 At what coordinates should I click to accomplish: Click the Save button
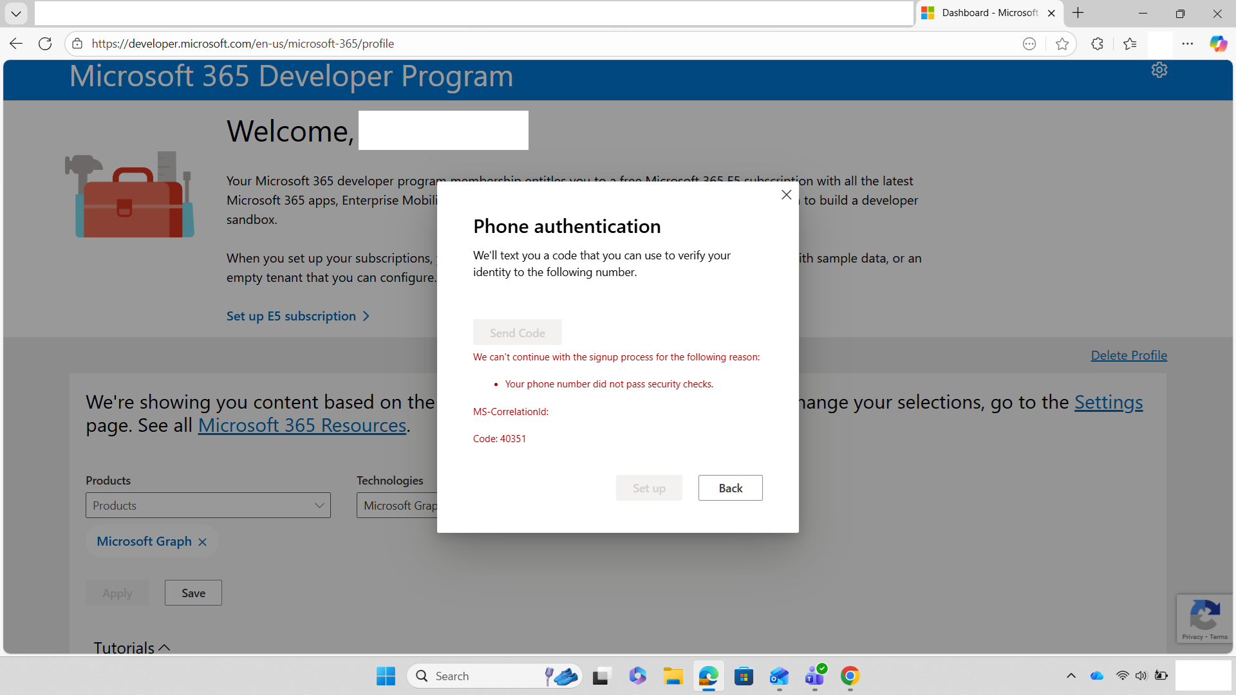[193, 593]
